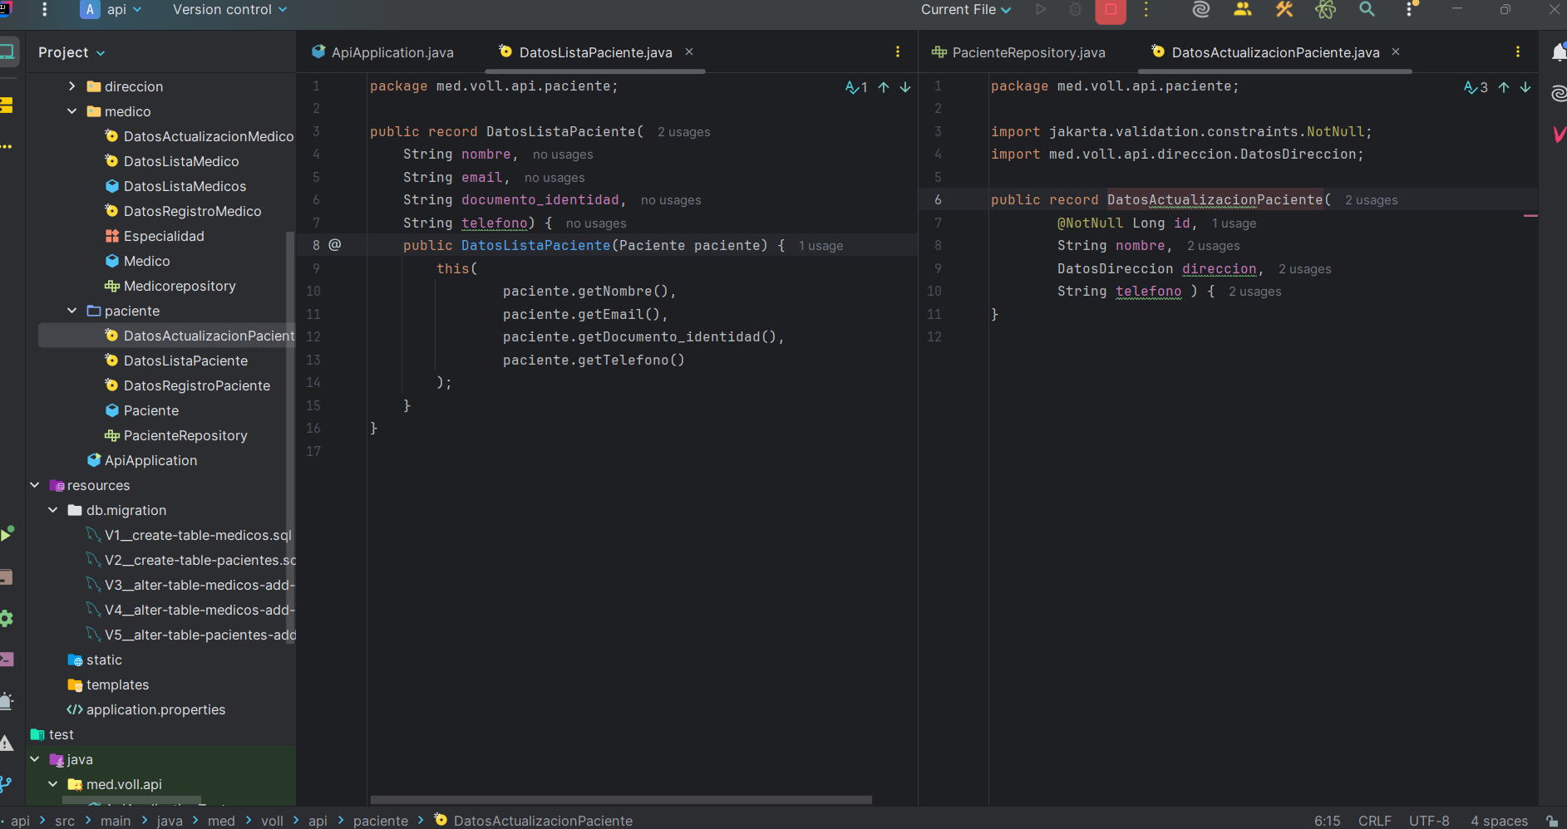The image size is (1567, 829).
Task: Open the main menu kebab at the top left
Action: [44, 9]
